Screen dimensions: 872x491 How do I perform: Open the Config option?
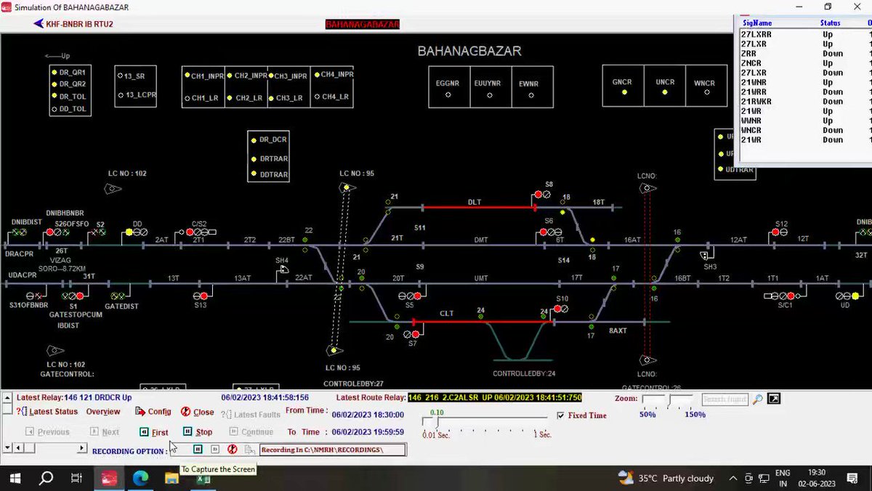153,412
